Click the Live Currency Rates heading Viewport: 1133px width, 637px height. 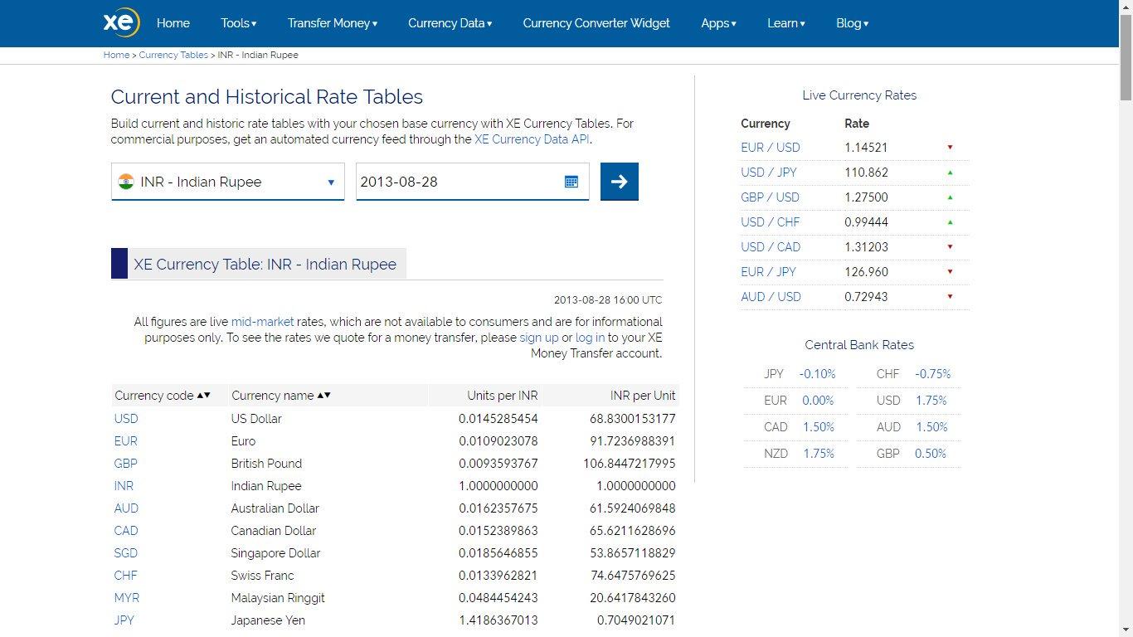point(859,95)
